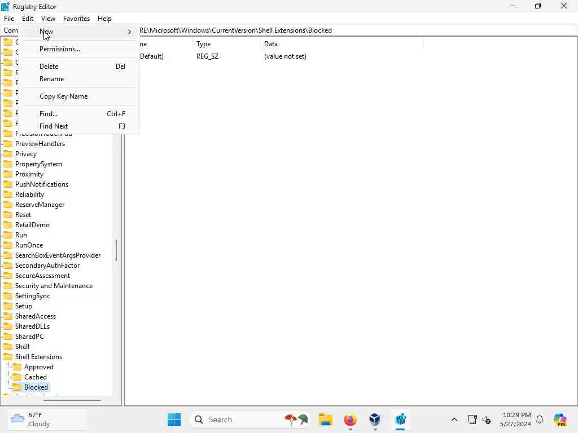Open Find... from the Edit menu

coord(79,114)
